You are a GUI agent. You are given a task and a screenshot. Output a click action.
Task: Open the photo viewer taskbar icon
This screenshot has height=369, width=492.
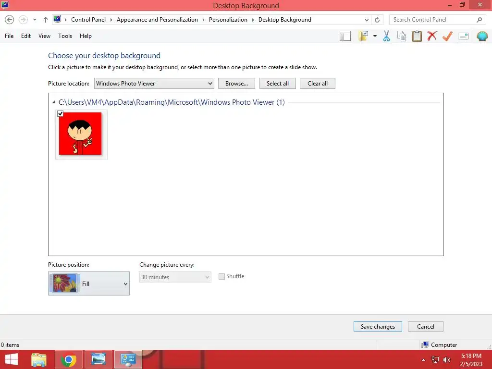[98, 359]
